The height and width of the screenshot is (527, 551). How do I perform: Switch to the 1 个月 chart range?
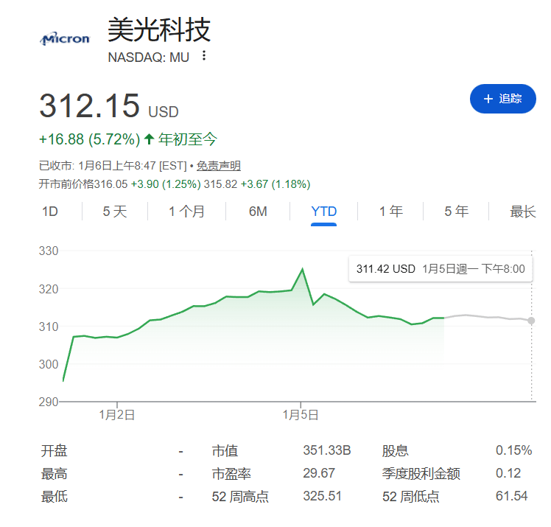coord(186,212)
